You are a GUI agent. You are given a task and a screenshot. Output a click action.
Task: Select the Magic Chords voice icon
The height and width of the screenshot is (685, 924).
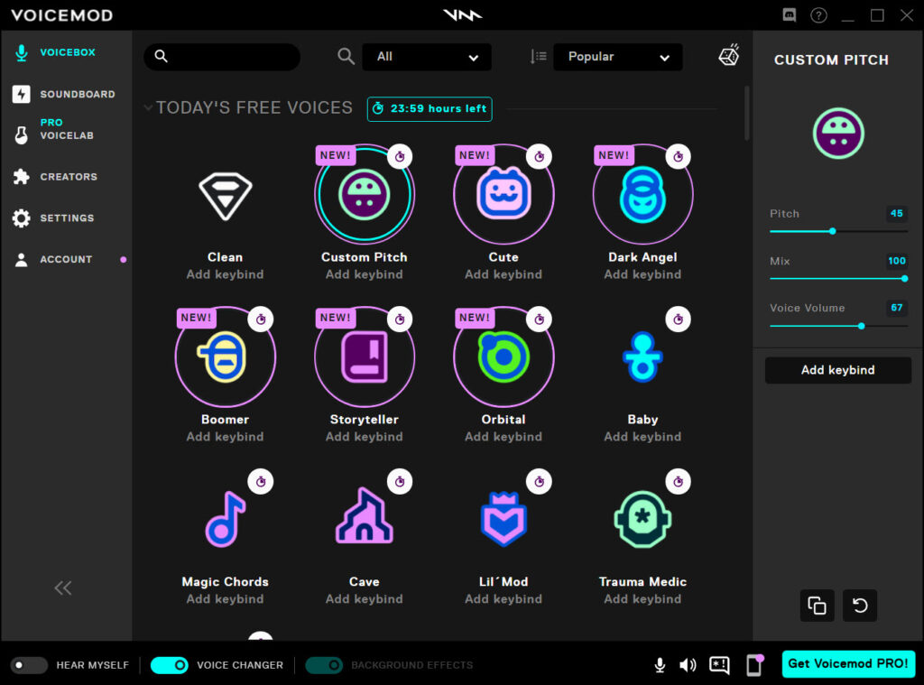(x=225, y=519)
